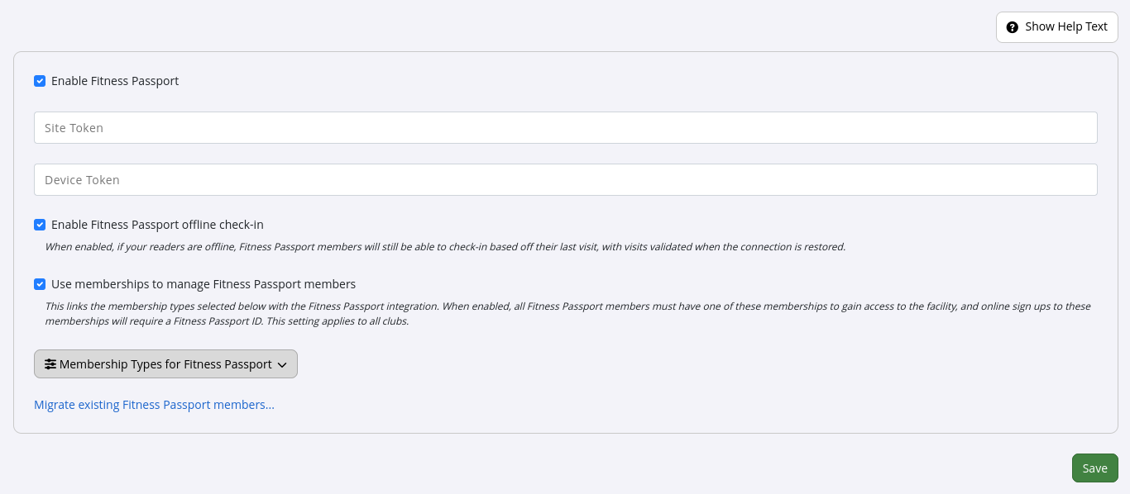This screenshot has height=494, width=1130.
Task: Open Migrate existing Fitness Passport members link
Action: (x=154, y=405)
